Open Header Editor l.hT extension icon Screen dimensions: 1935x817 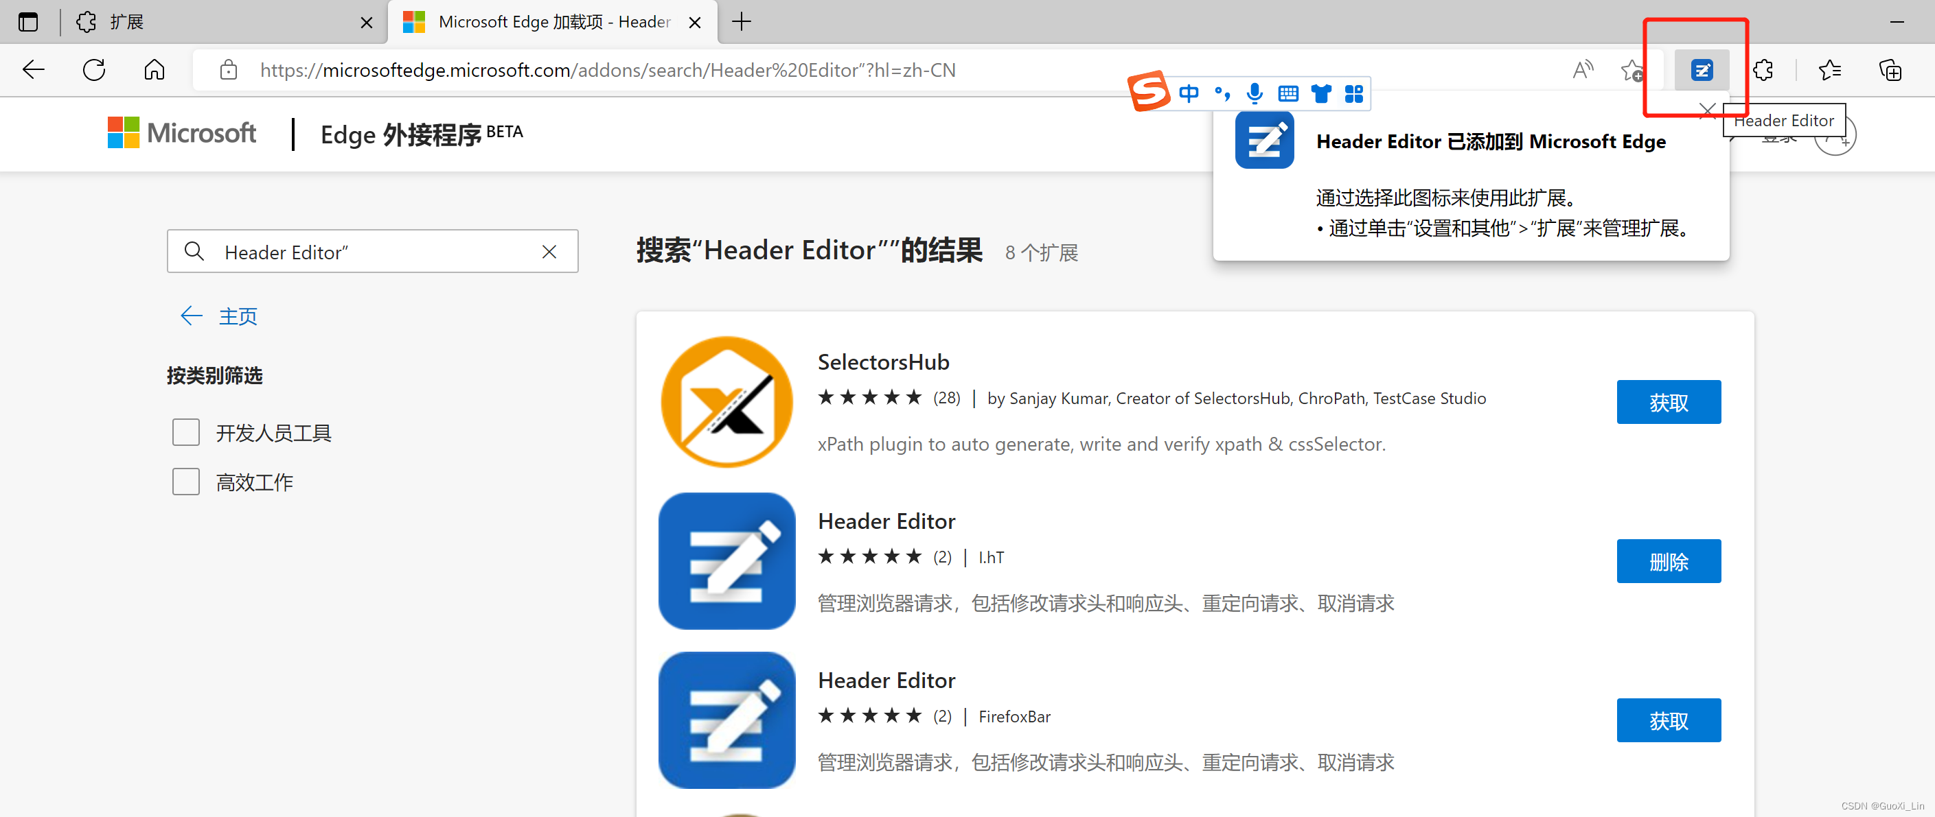tap(726, 561)
